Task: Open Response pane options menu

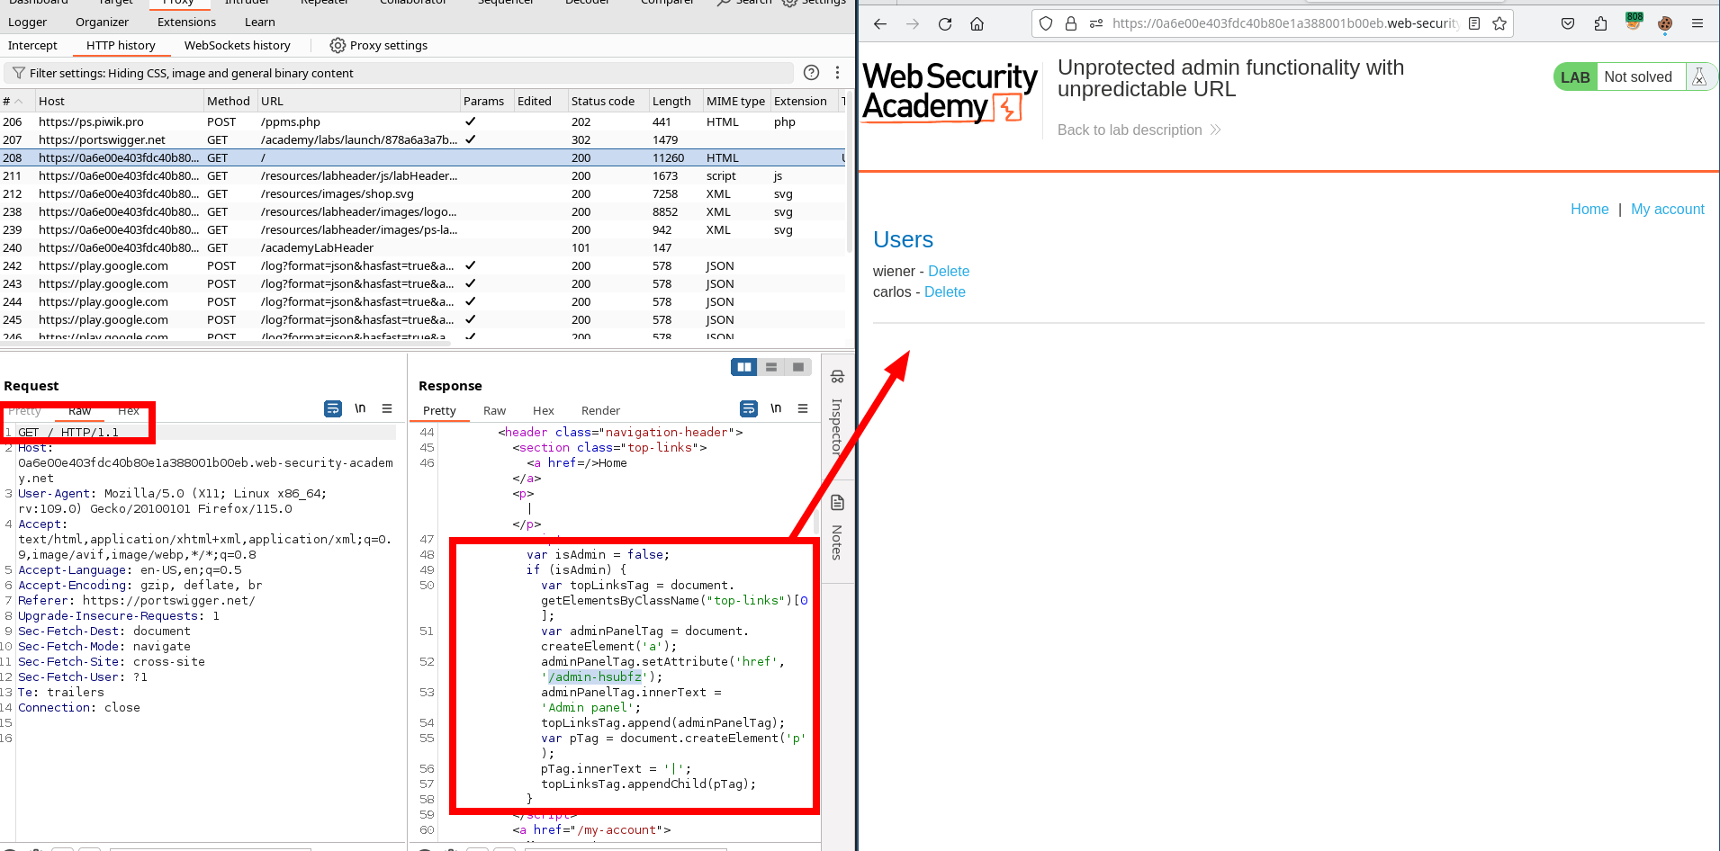Action: tap(803, 408)
